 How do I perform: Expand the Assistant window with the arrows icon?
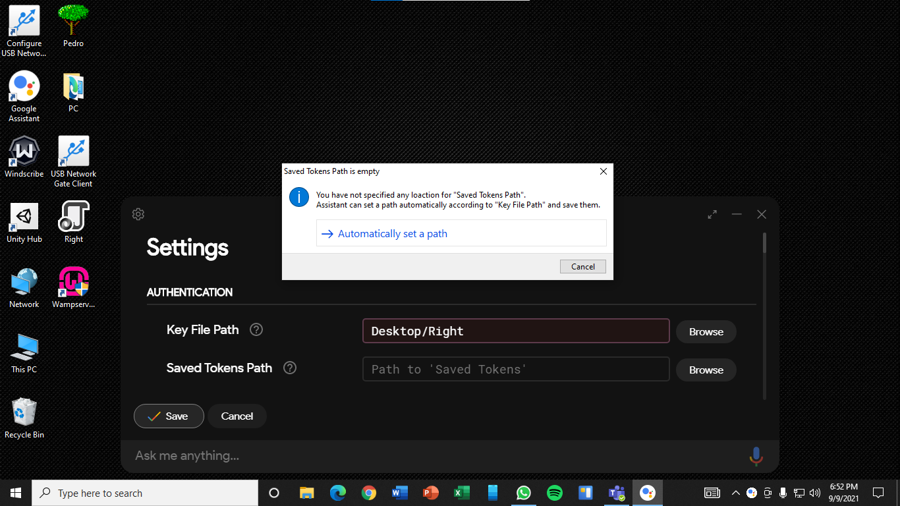(712, 214)
